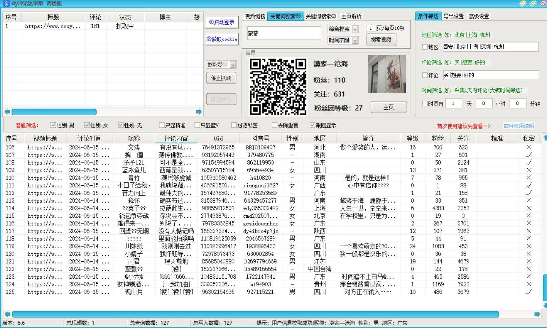Click 天 days input field
Viewport: 547px width, 328px height.
click(x=453, y=103)
